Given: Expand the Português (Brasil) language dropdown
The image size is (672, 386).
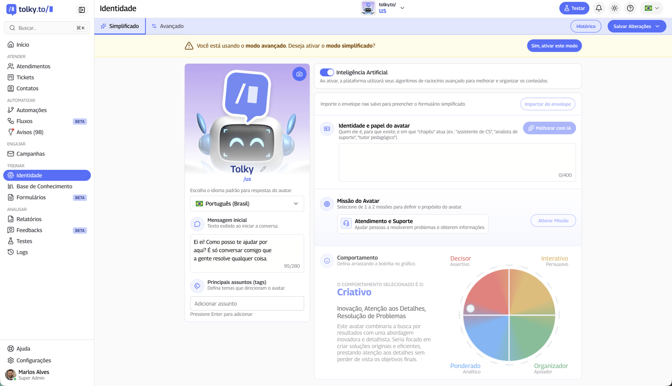Looking at the screenshot, I should point(247,204).
